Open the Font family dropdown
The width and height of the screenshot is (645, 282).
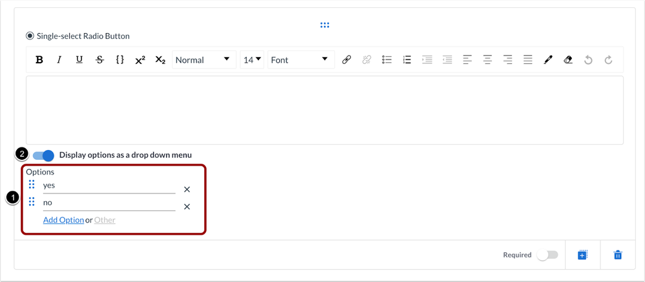point(300,60)
